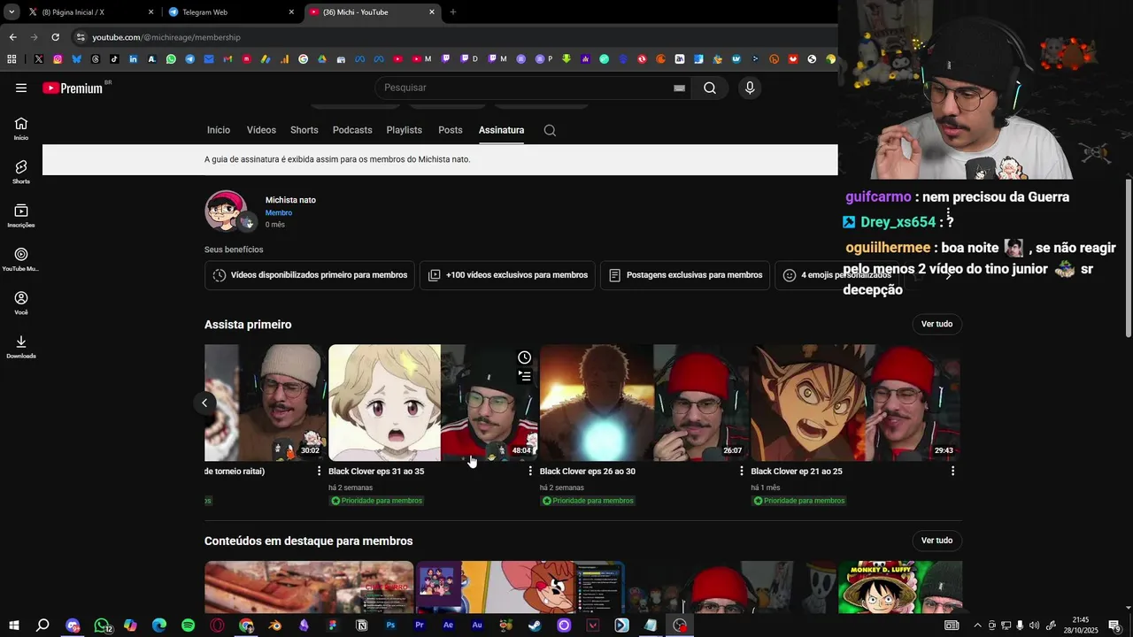Show previous videos in Assista primeiro carousel
Screen dimensions: 1133x637
click(x=204, y=403)
